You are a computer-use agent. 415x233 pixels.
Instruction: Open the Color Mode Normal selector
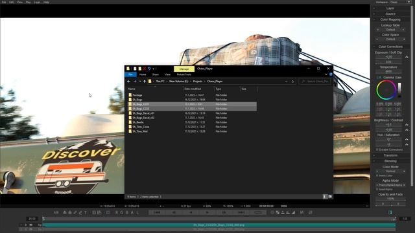pyautogui.click(x=390, y=171)
